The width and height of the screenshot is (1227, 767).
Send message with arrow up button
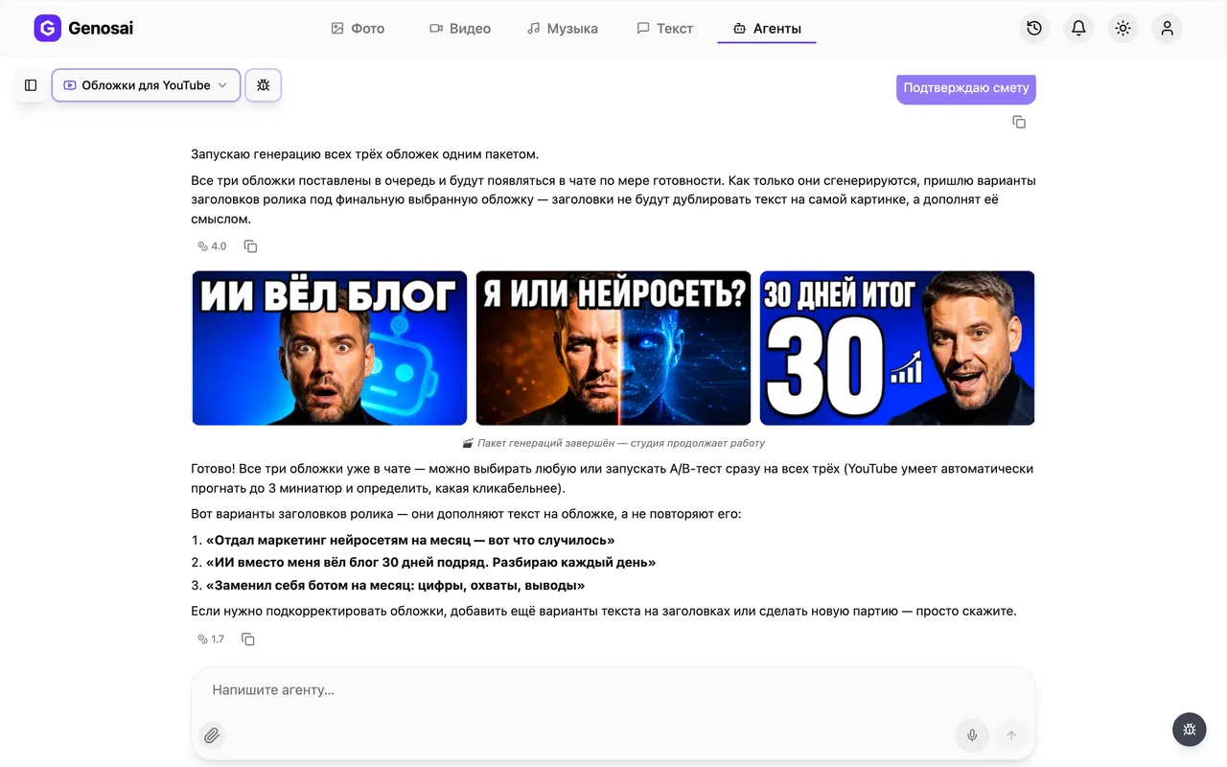pyautogui.click(x=1010, y=735)
